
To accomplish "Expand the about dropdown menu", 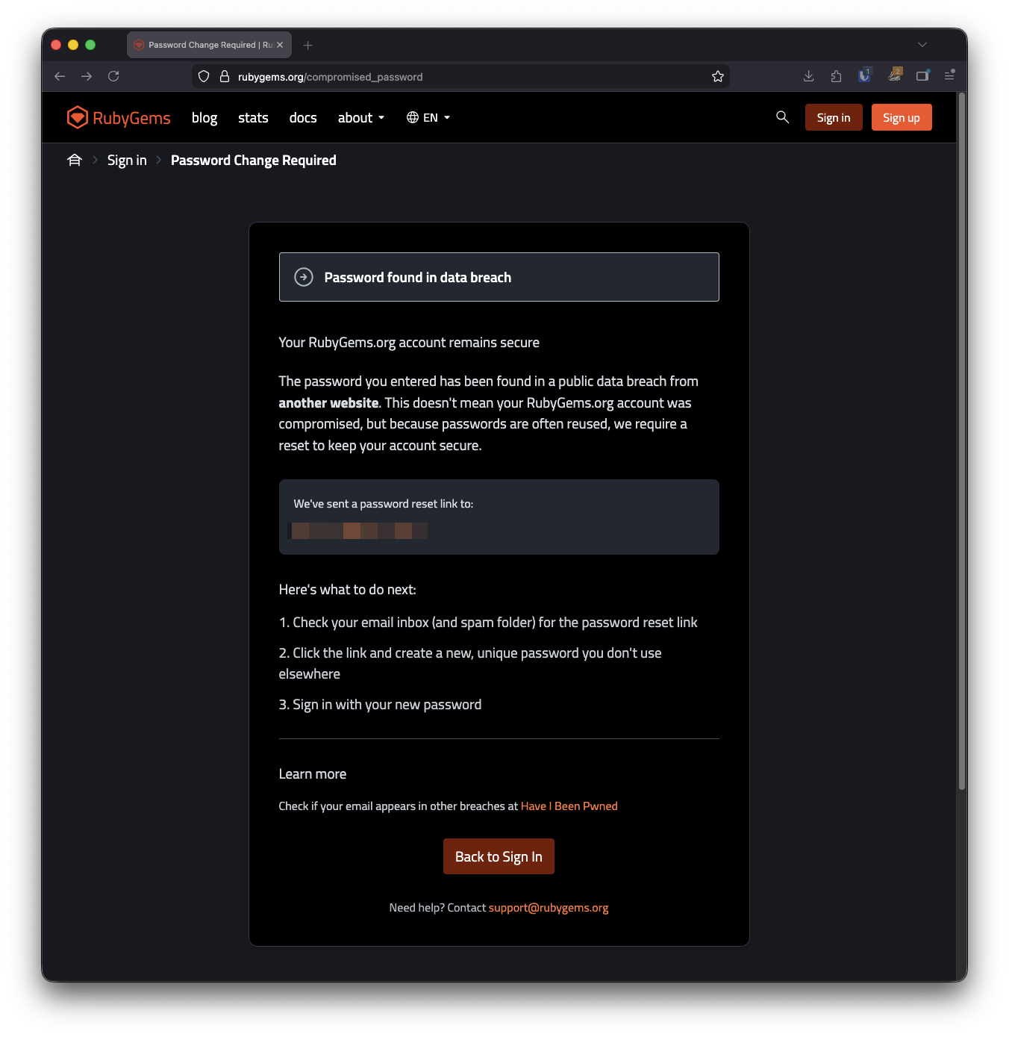I will pyautogui.click(x=361, y=118).
